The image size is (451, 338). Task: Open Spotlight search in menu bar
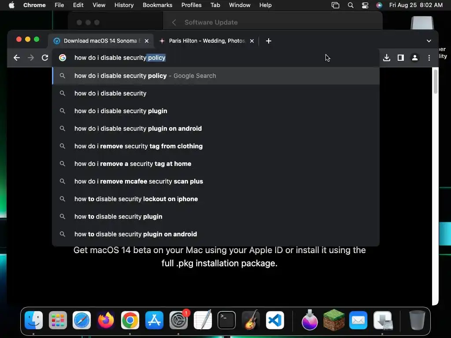351,5
